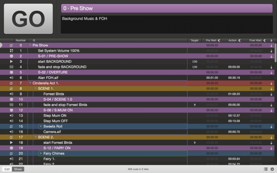The height and width of the screenshot is (173, 277).
Task: Collapse the SCENE 1. group
Action: click(x=36, y=89)
